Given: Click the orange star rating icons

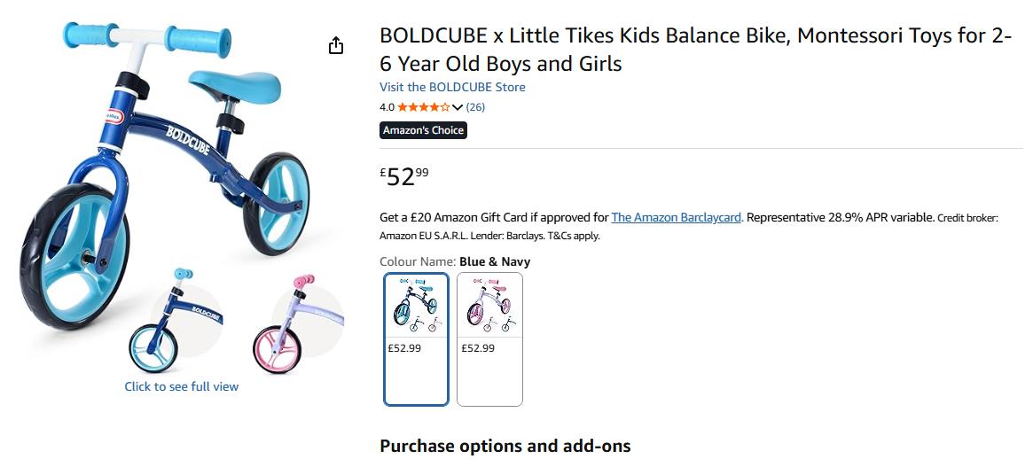Looking at the screenshot, I should (423, 107).
